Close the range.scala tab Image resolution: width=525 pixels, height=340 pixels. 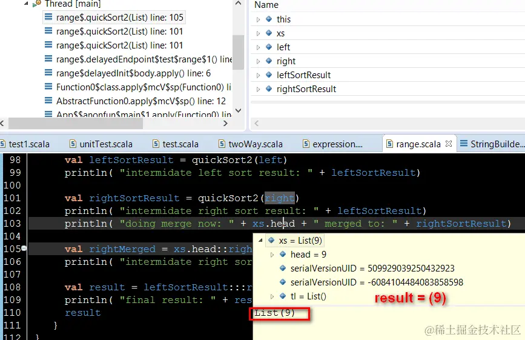449,144
